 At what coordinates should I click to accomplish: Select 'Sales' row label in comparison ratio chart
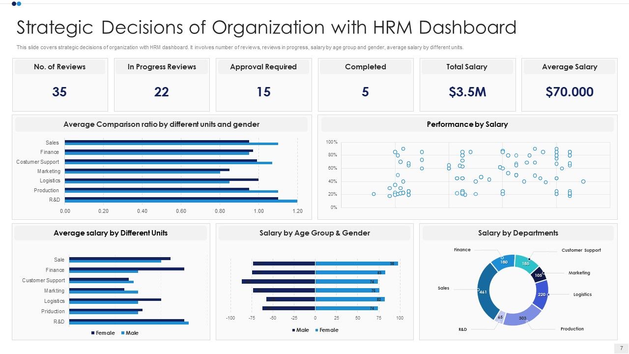point(52,143)
